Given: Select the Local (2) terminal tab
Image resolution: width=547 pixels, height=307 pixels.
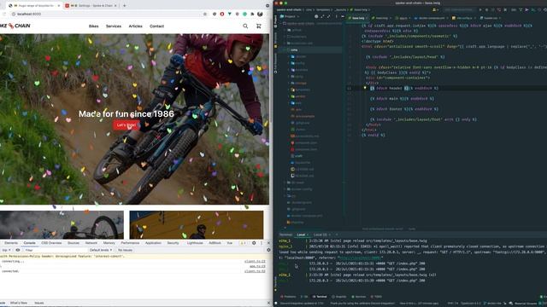Looking at the screenshot, I should pyautogui.click(x=320, y=235).
